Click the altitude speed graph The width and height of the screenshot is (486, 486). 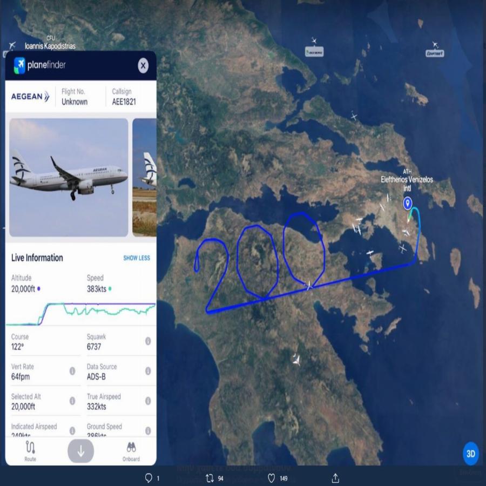[x=80, y=313]
